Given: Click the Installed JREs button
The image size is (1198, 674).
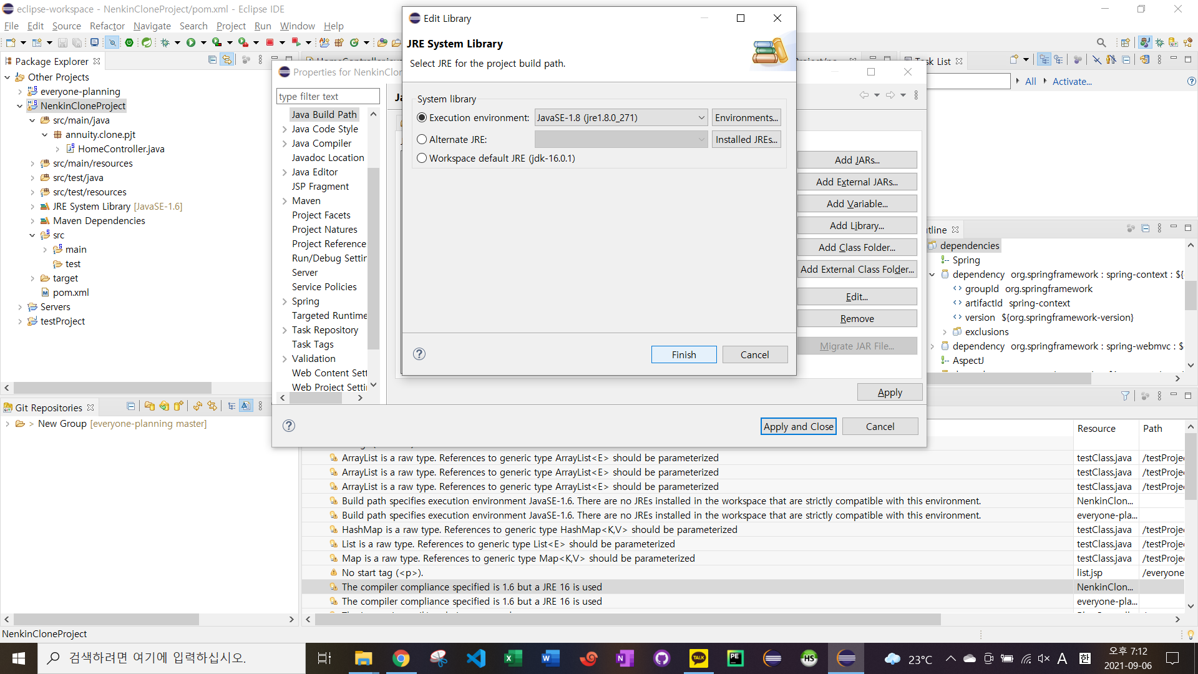Looking at the screenshot, I should 746,139.
